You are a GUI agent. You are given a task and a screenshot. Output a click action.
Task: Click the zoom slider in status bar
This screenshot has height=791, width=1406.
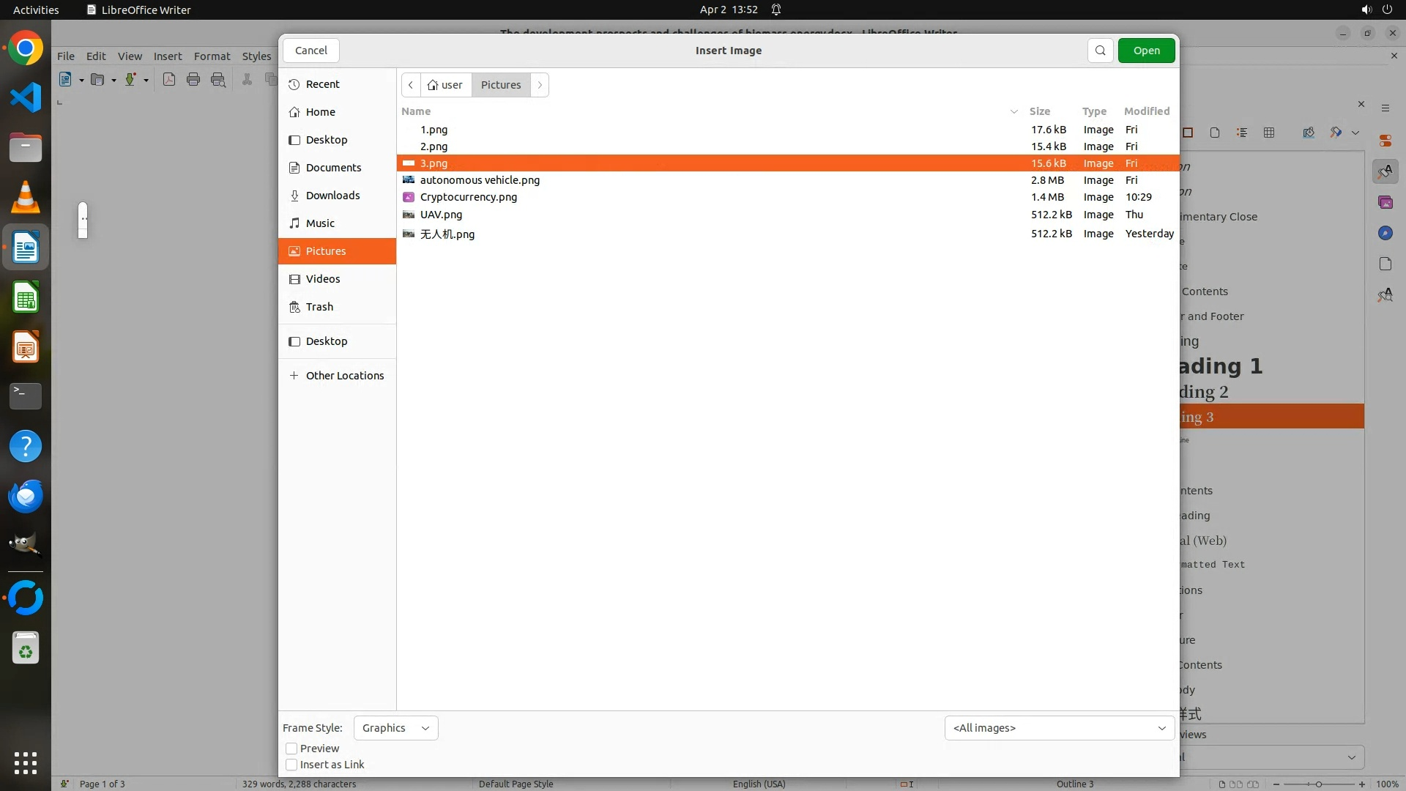(x=1318, y=784)
